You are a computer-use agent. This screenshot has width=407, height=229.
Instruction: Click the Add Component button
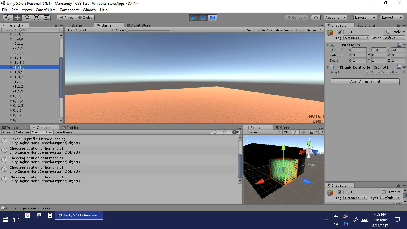[365, 82]
